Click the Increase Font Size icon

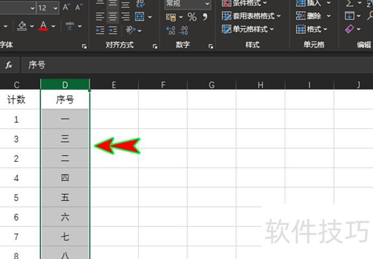[x=67, y=7]
